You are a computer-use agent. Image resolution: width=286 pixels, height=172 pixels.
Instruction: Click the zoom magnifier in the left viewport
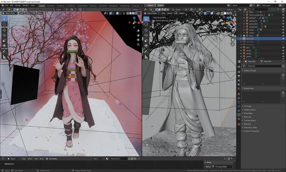coord(138,31)
